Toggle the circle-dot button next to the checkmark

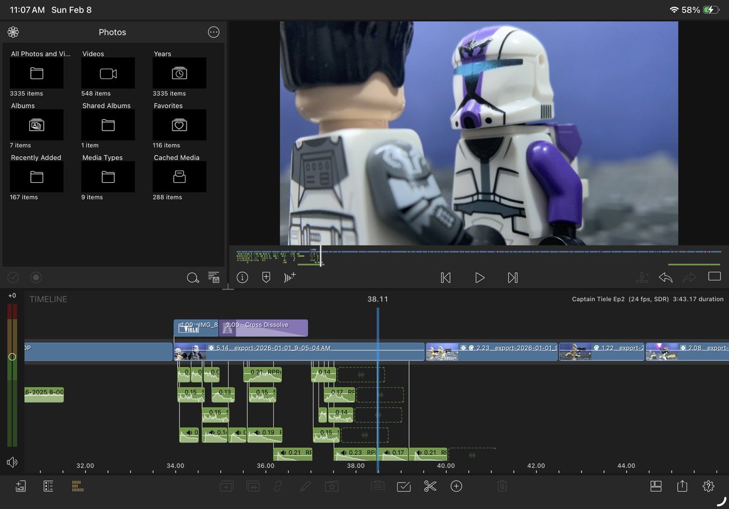(x=36, y=278)
